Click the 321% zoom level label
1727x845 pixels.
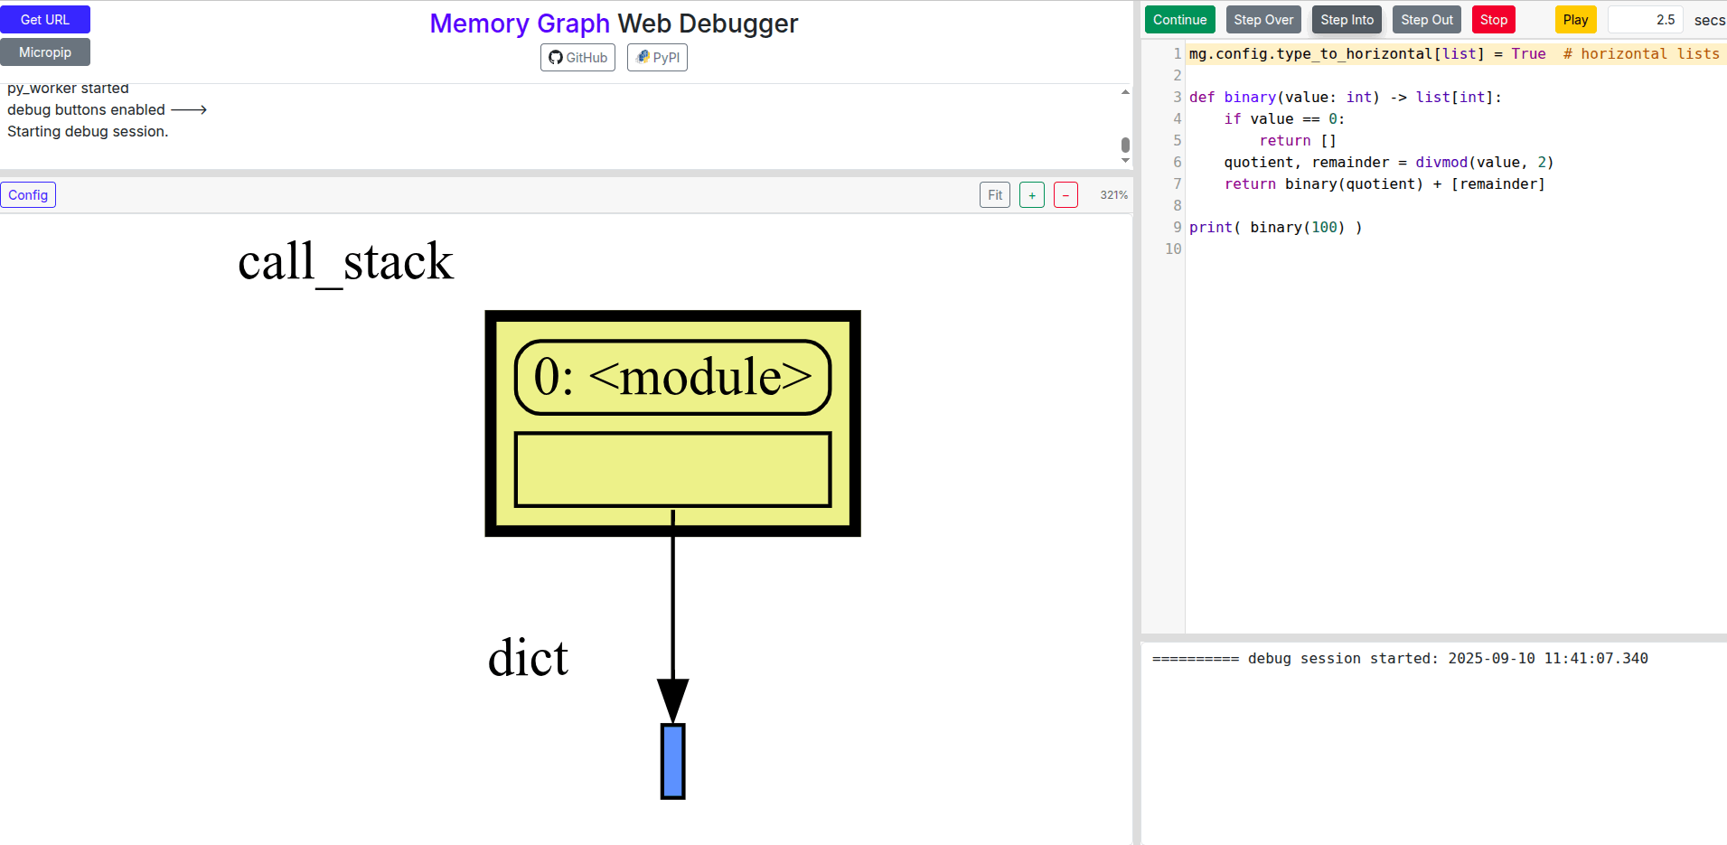coord(1113,195)
